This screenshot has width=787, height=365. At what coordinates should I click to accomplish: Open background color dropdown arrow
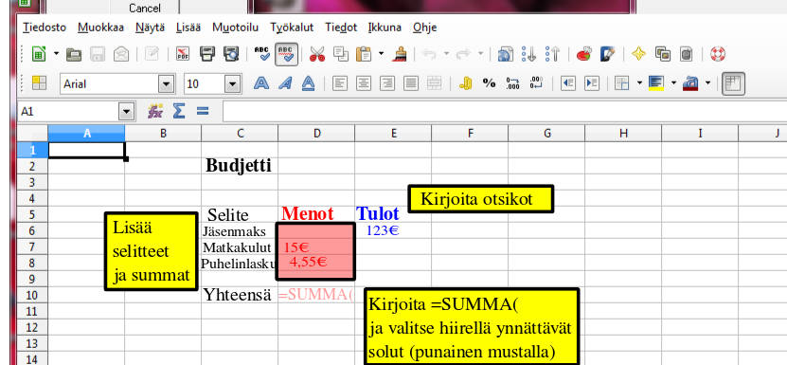point(673,83)
